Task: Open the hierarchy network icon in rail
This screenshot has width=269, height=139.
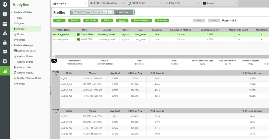Action: pyautogui.click(x=5, y=33)
